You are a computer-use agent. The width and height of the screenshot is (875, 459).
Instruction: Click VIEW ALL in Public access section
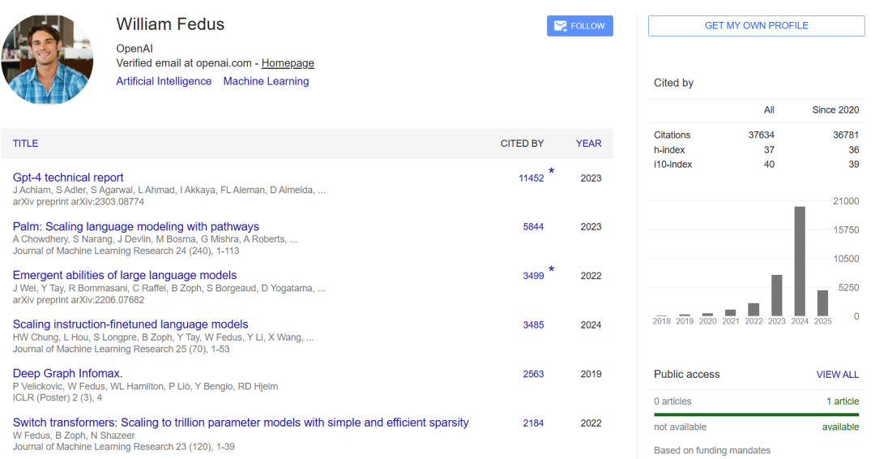[x=837, y=375]
